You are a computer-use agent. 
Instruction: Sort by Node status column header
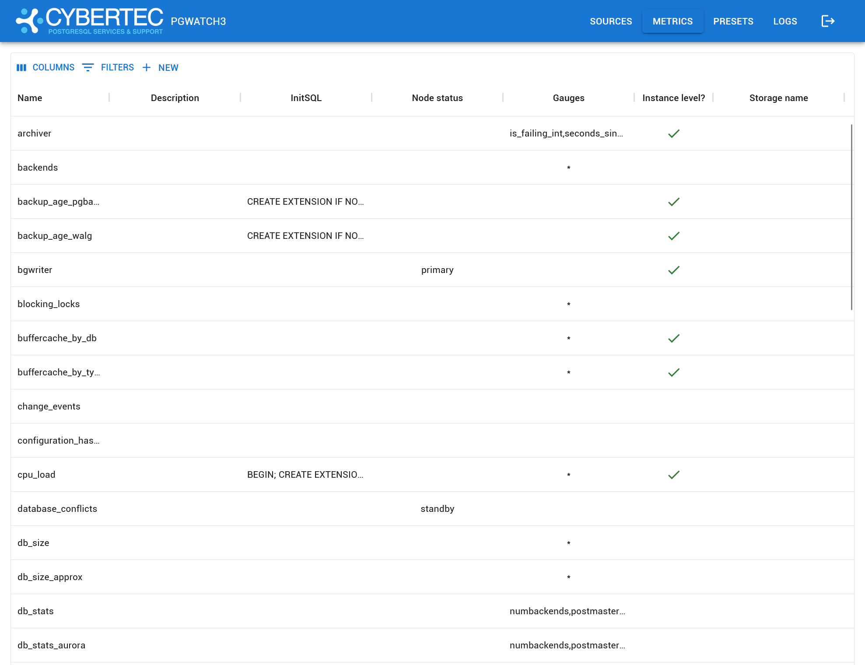pos(437,98)
